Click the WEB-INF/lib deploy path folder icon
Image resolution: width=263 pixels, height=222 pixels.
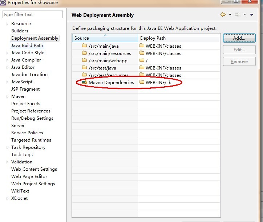[142, 82]
